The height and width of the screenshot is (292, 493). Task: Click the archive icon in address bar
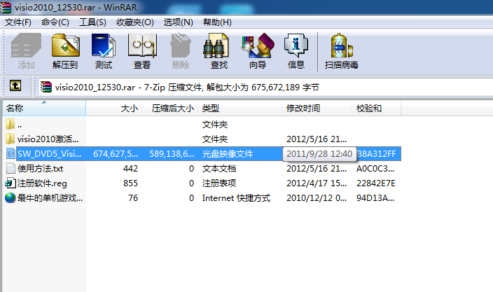tap(46, 87)
